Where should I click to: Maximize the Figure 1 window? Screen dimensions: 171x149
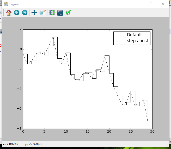151,4
